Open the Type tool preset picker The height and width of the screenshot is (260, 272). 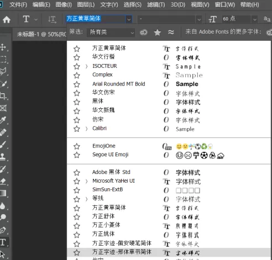click(36, 19)
